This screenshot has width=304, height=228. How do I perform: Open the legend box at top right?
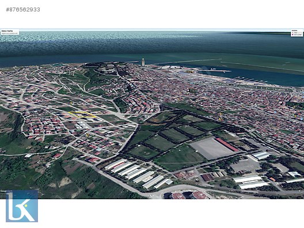[297, 33]
